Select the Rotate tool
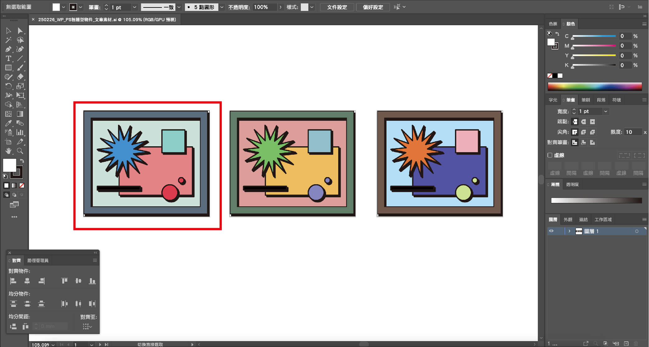The image size is (649, 347). pos(8,86)
